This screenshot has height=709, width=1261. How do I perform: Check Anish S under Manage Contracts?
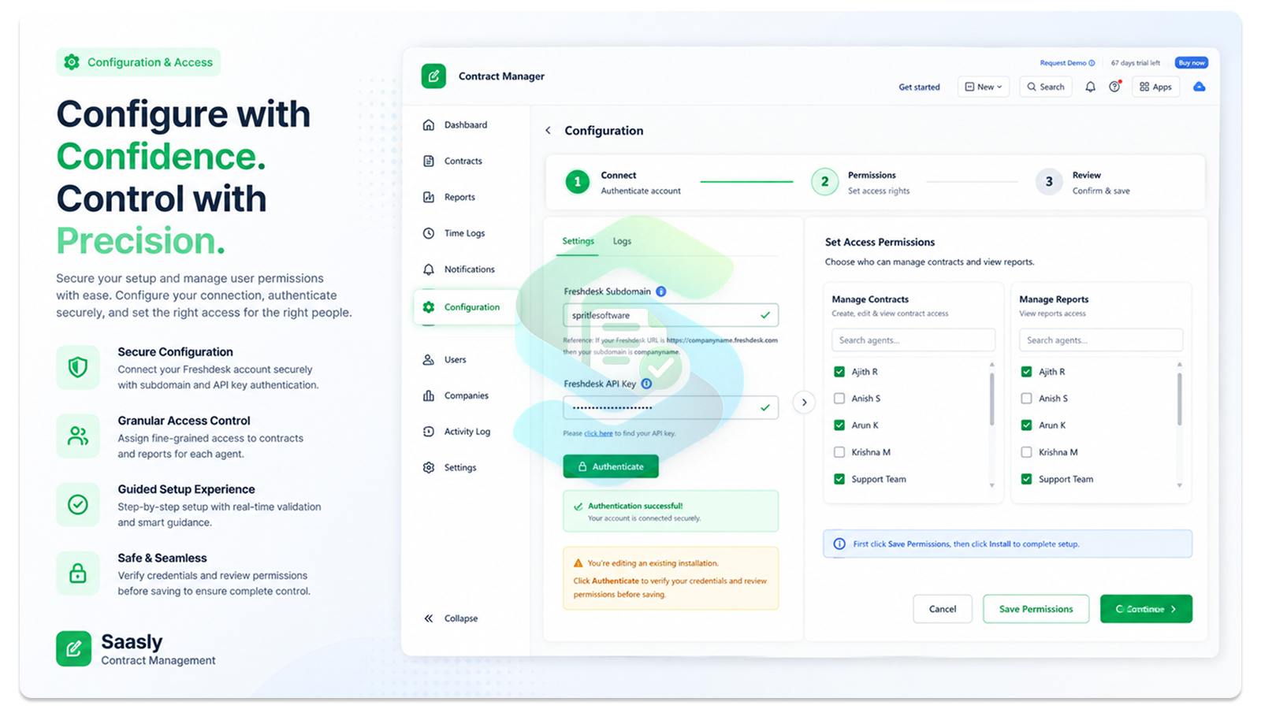coord(839,399)
